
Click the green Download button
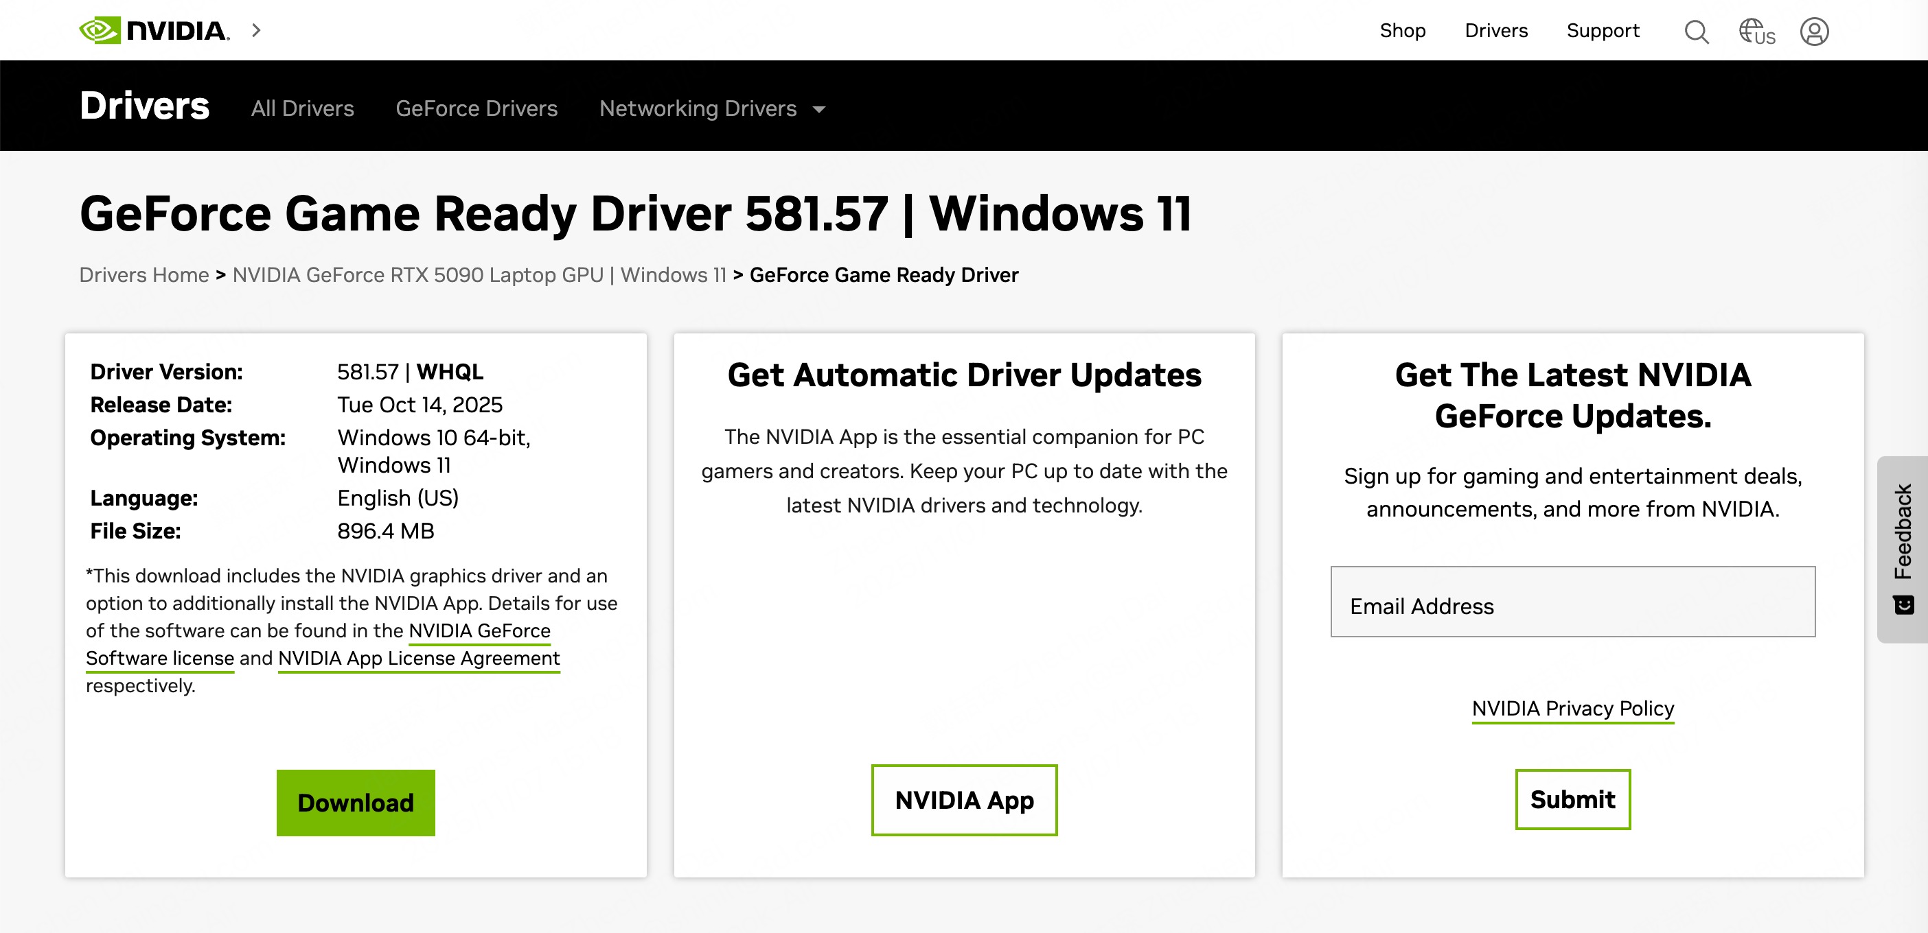(x=356, y=802)
